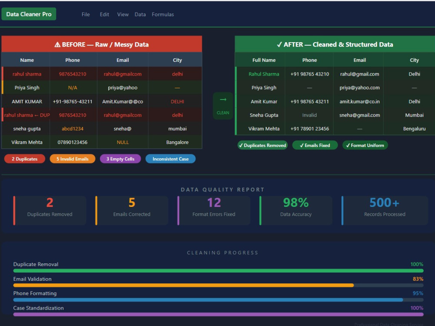The image size is (435, 326).
Task: Click the 500+ Records Processed card
Action: (x=385, y=210)
